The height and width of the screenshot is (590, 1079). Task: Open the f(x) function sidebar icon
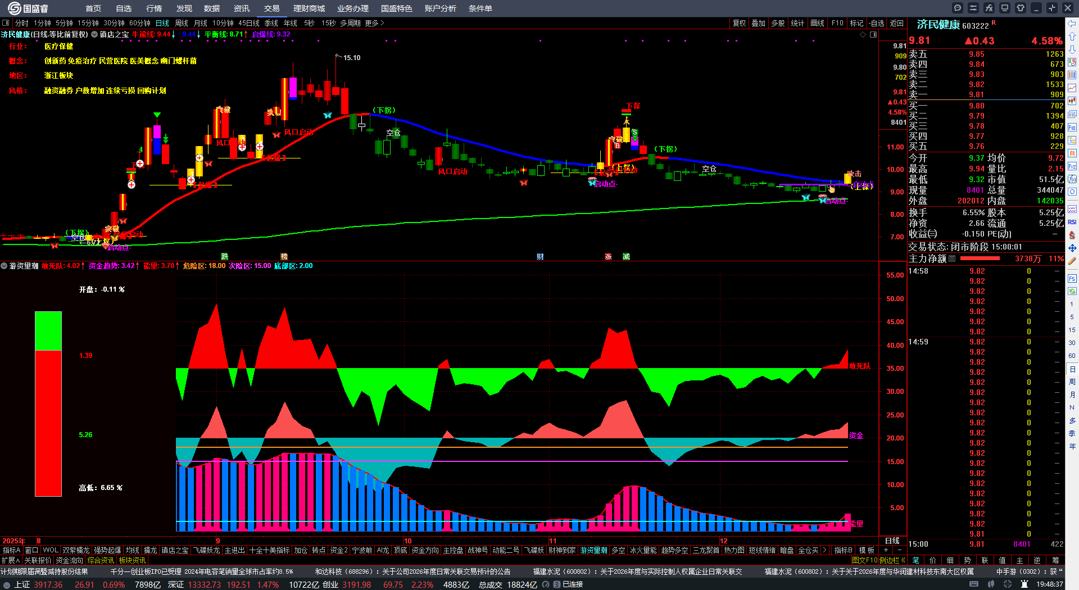point(1072,179)
